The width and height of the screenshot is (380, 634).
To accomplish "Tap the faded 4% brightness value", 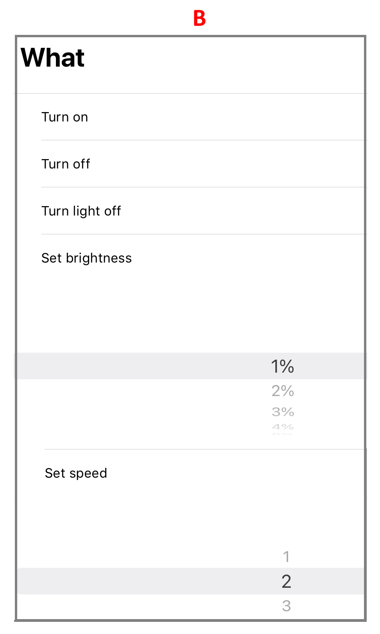I will point(283,427).
